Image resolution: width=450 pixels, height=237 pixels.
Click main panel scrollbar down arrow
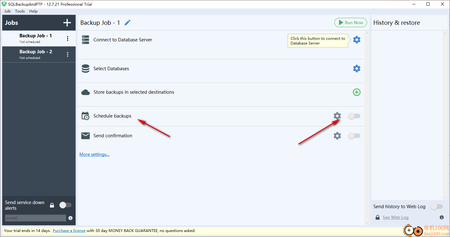point(367,223)
